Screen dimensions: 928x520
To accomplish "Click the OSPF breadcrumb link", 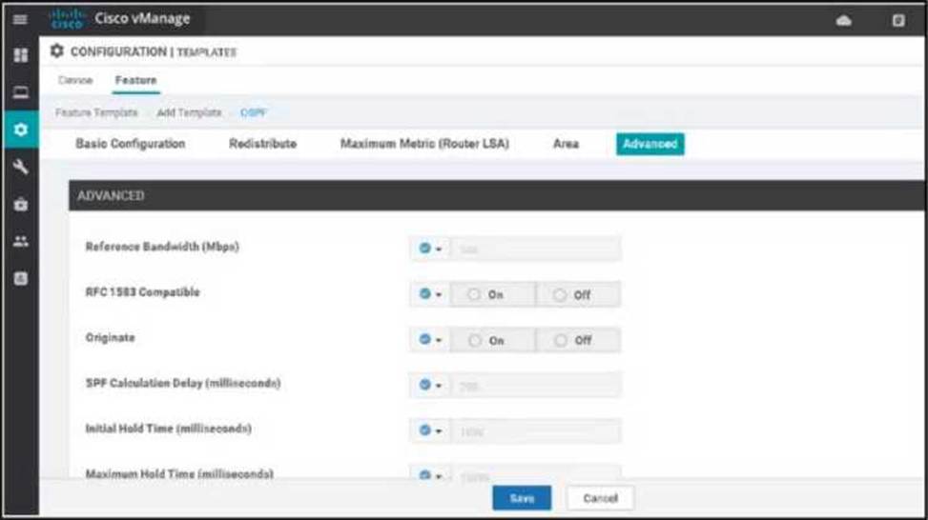I will click(x=254, y=112).
